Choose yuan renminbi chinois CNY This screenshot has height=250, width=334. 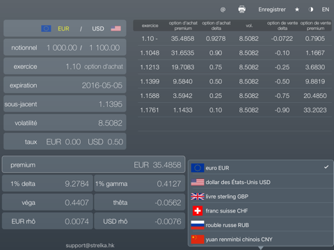tap(261, 240)
